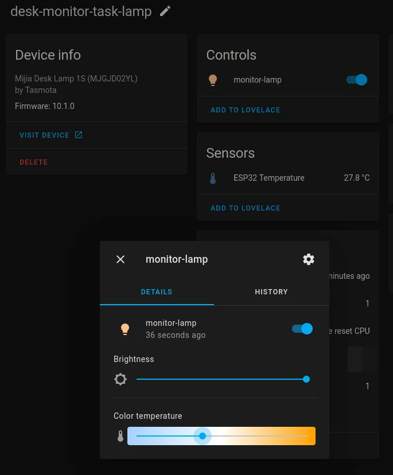Open the settings gear in the monitor-lamp dialog
The image size is (393, 475).
click(309, 259)
